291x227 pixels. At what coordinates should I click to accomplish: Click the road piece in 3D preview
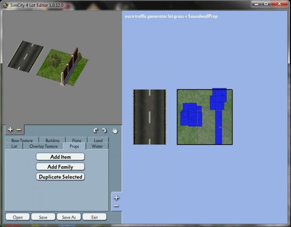pos(25,56)
